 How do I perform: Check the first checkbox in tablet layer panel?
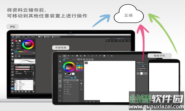point(138,68)
